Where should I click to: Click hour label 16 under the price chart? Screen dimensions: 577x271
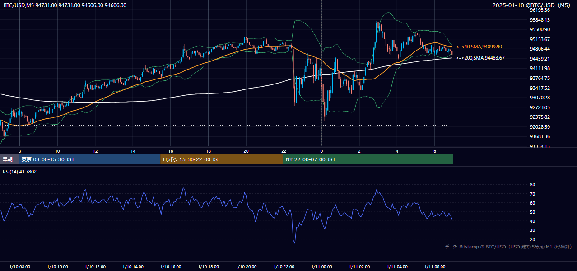coord(171,151)
